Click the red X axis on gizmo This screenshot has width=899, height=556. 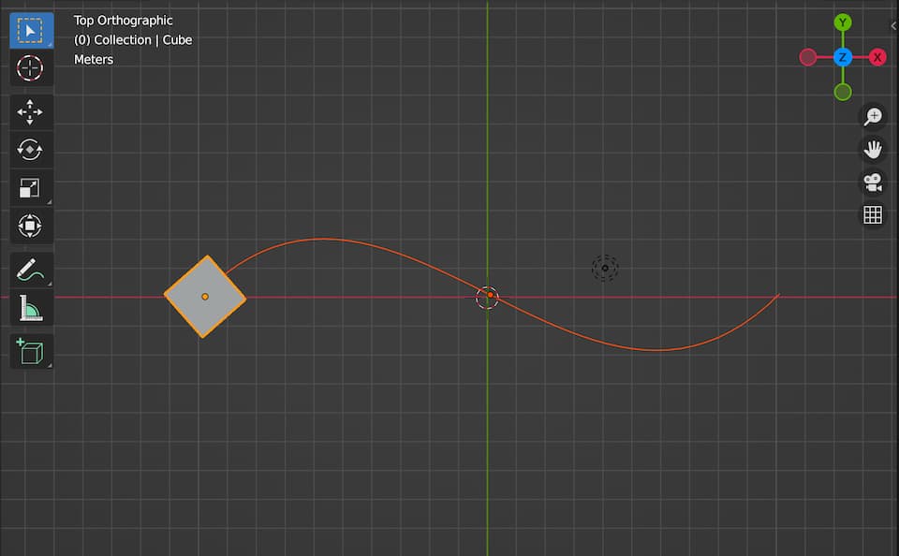click(877, 58)
